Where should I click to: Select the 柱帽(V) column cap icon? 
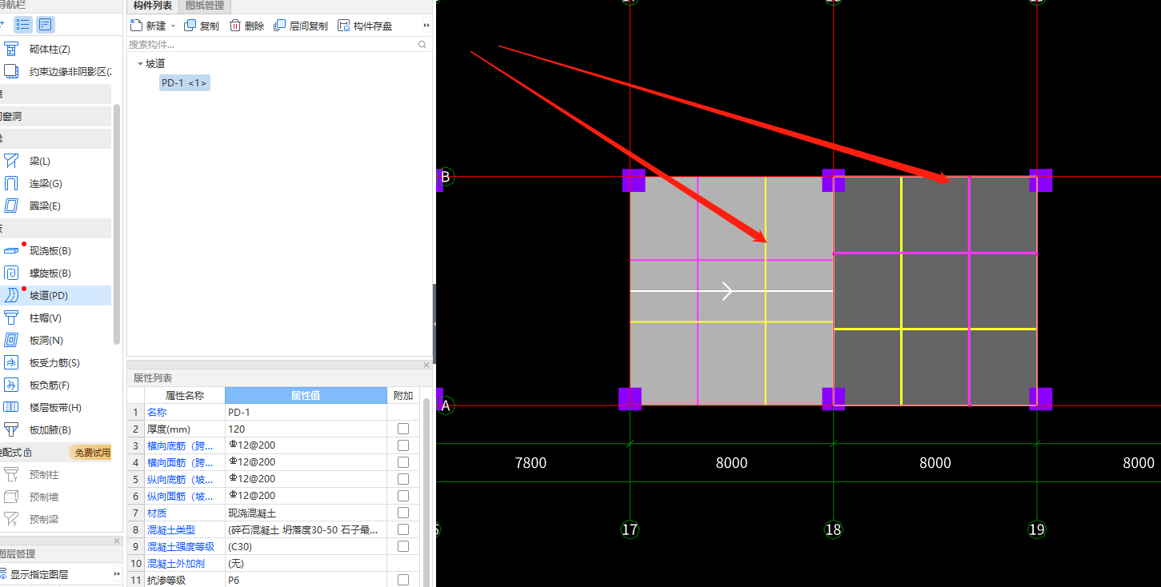(x=11, y=318)
